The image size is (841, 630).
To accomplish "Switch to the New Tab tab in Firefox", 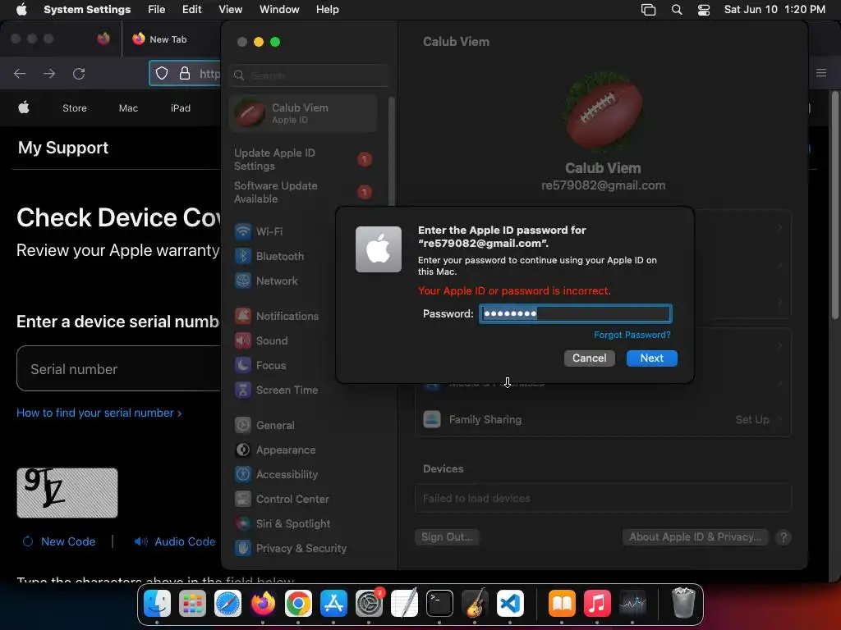I will (x=168, y=39).
